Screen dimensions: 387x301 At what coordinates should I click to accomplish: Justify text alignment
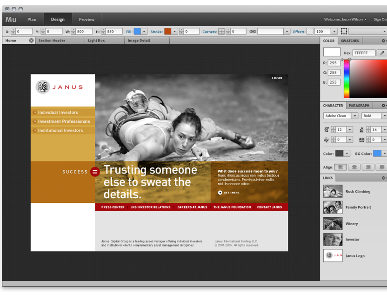click(381, 167)
